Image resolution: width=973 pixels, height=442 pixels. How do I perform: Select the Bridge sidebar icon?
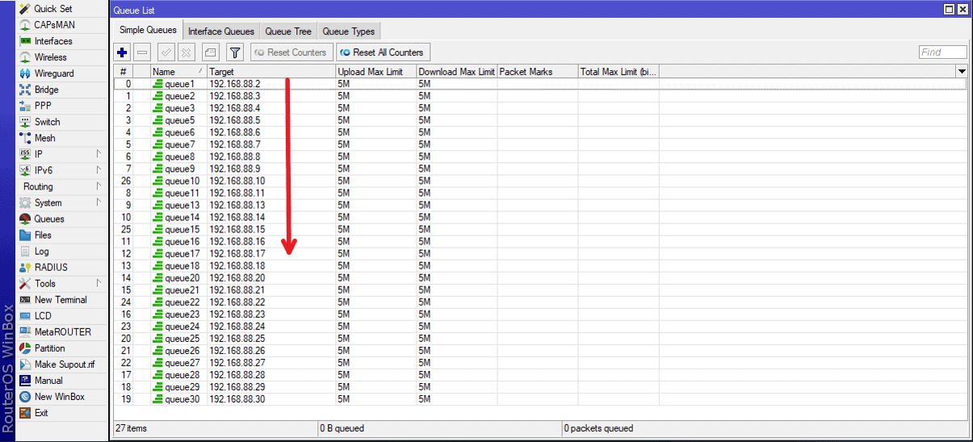tap(26, 90)
